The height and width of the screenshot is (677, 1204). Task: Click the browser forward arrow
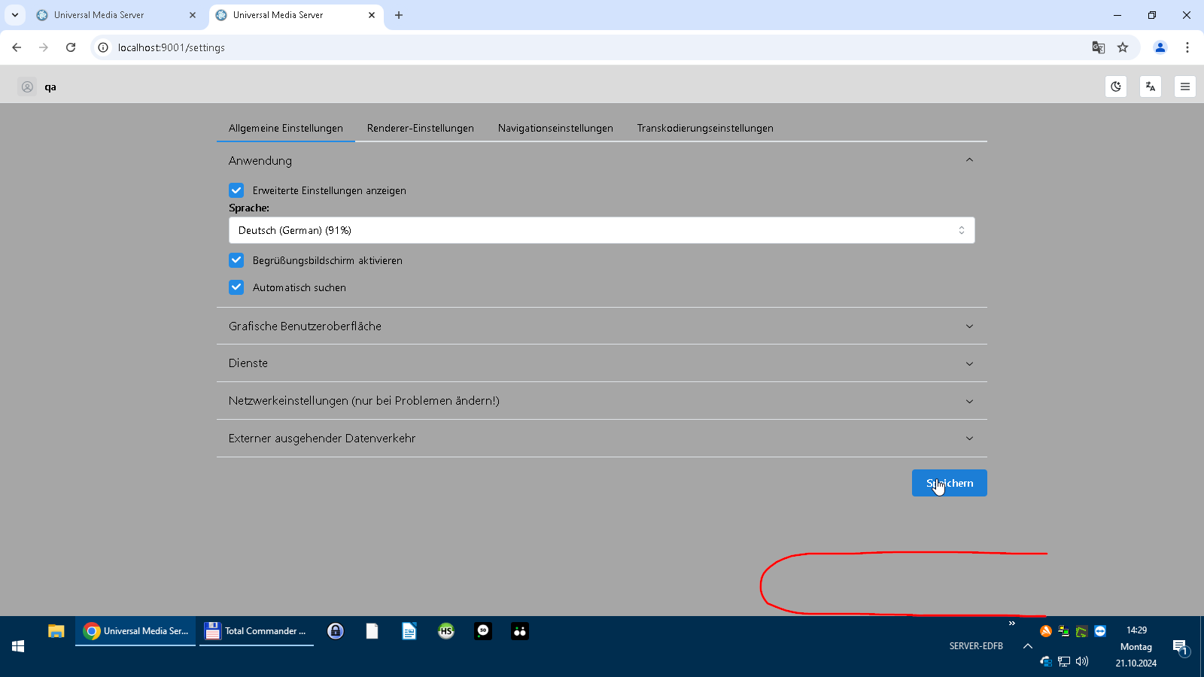(x=44, y=47)
